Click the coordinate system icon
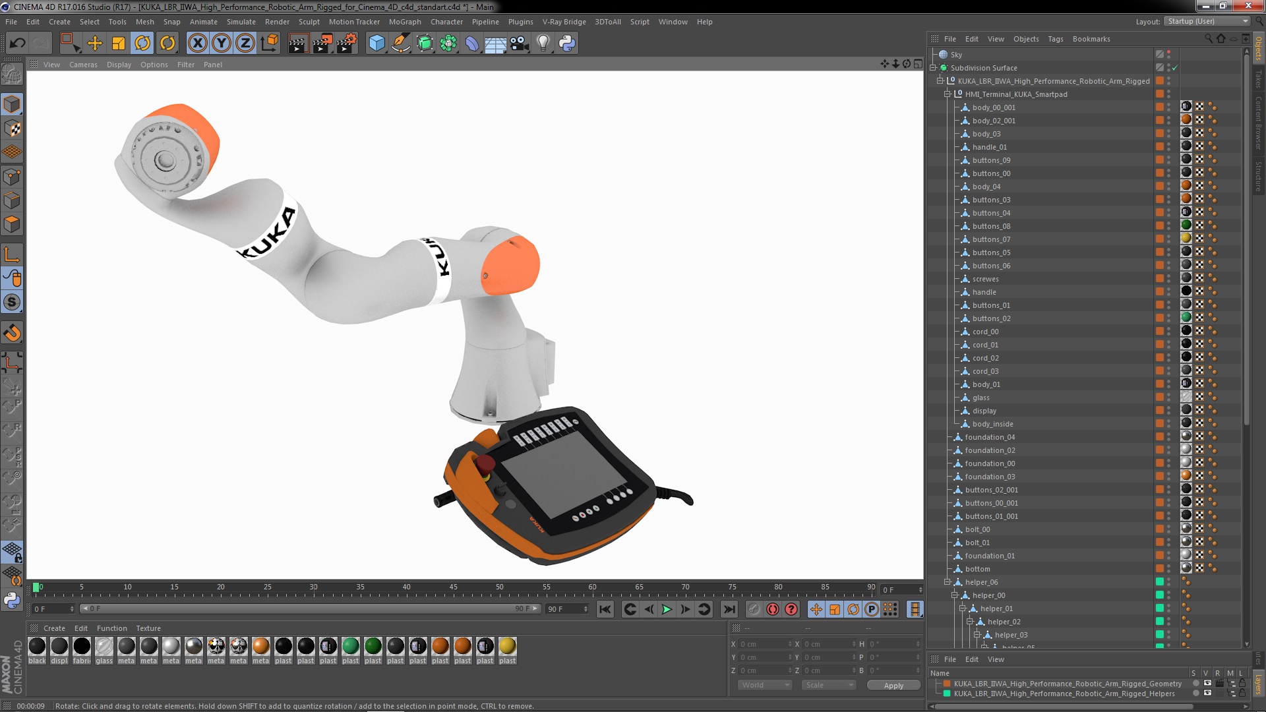Screen dimensions: 1266x712 coord(269,44)
